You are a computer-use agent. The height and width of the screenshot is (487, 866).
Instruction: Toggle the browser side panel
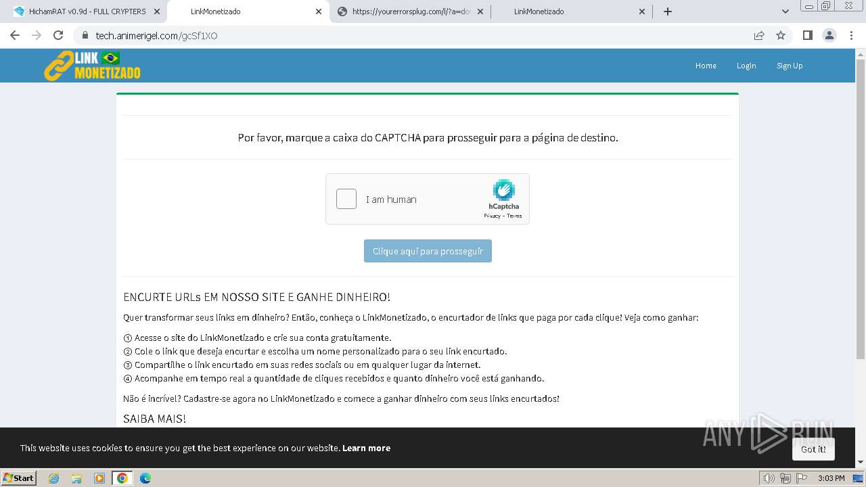[807, 35]
